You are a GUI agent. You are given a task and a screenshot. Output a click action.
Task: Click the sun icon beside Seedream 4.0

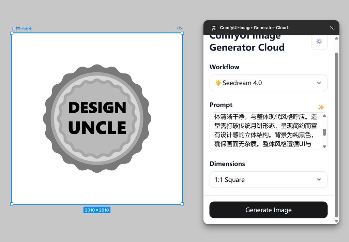pyautogui.click(x=218, y=83)
